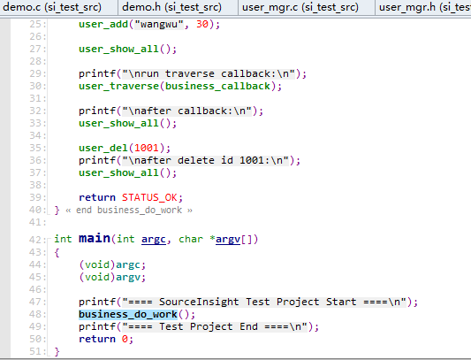Click the number 30 on line 25
471x360 pixels.
click(202, 25)
